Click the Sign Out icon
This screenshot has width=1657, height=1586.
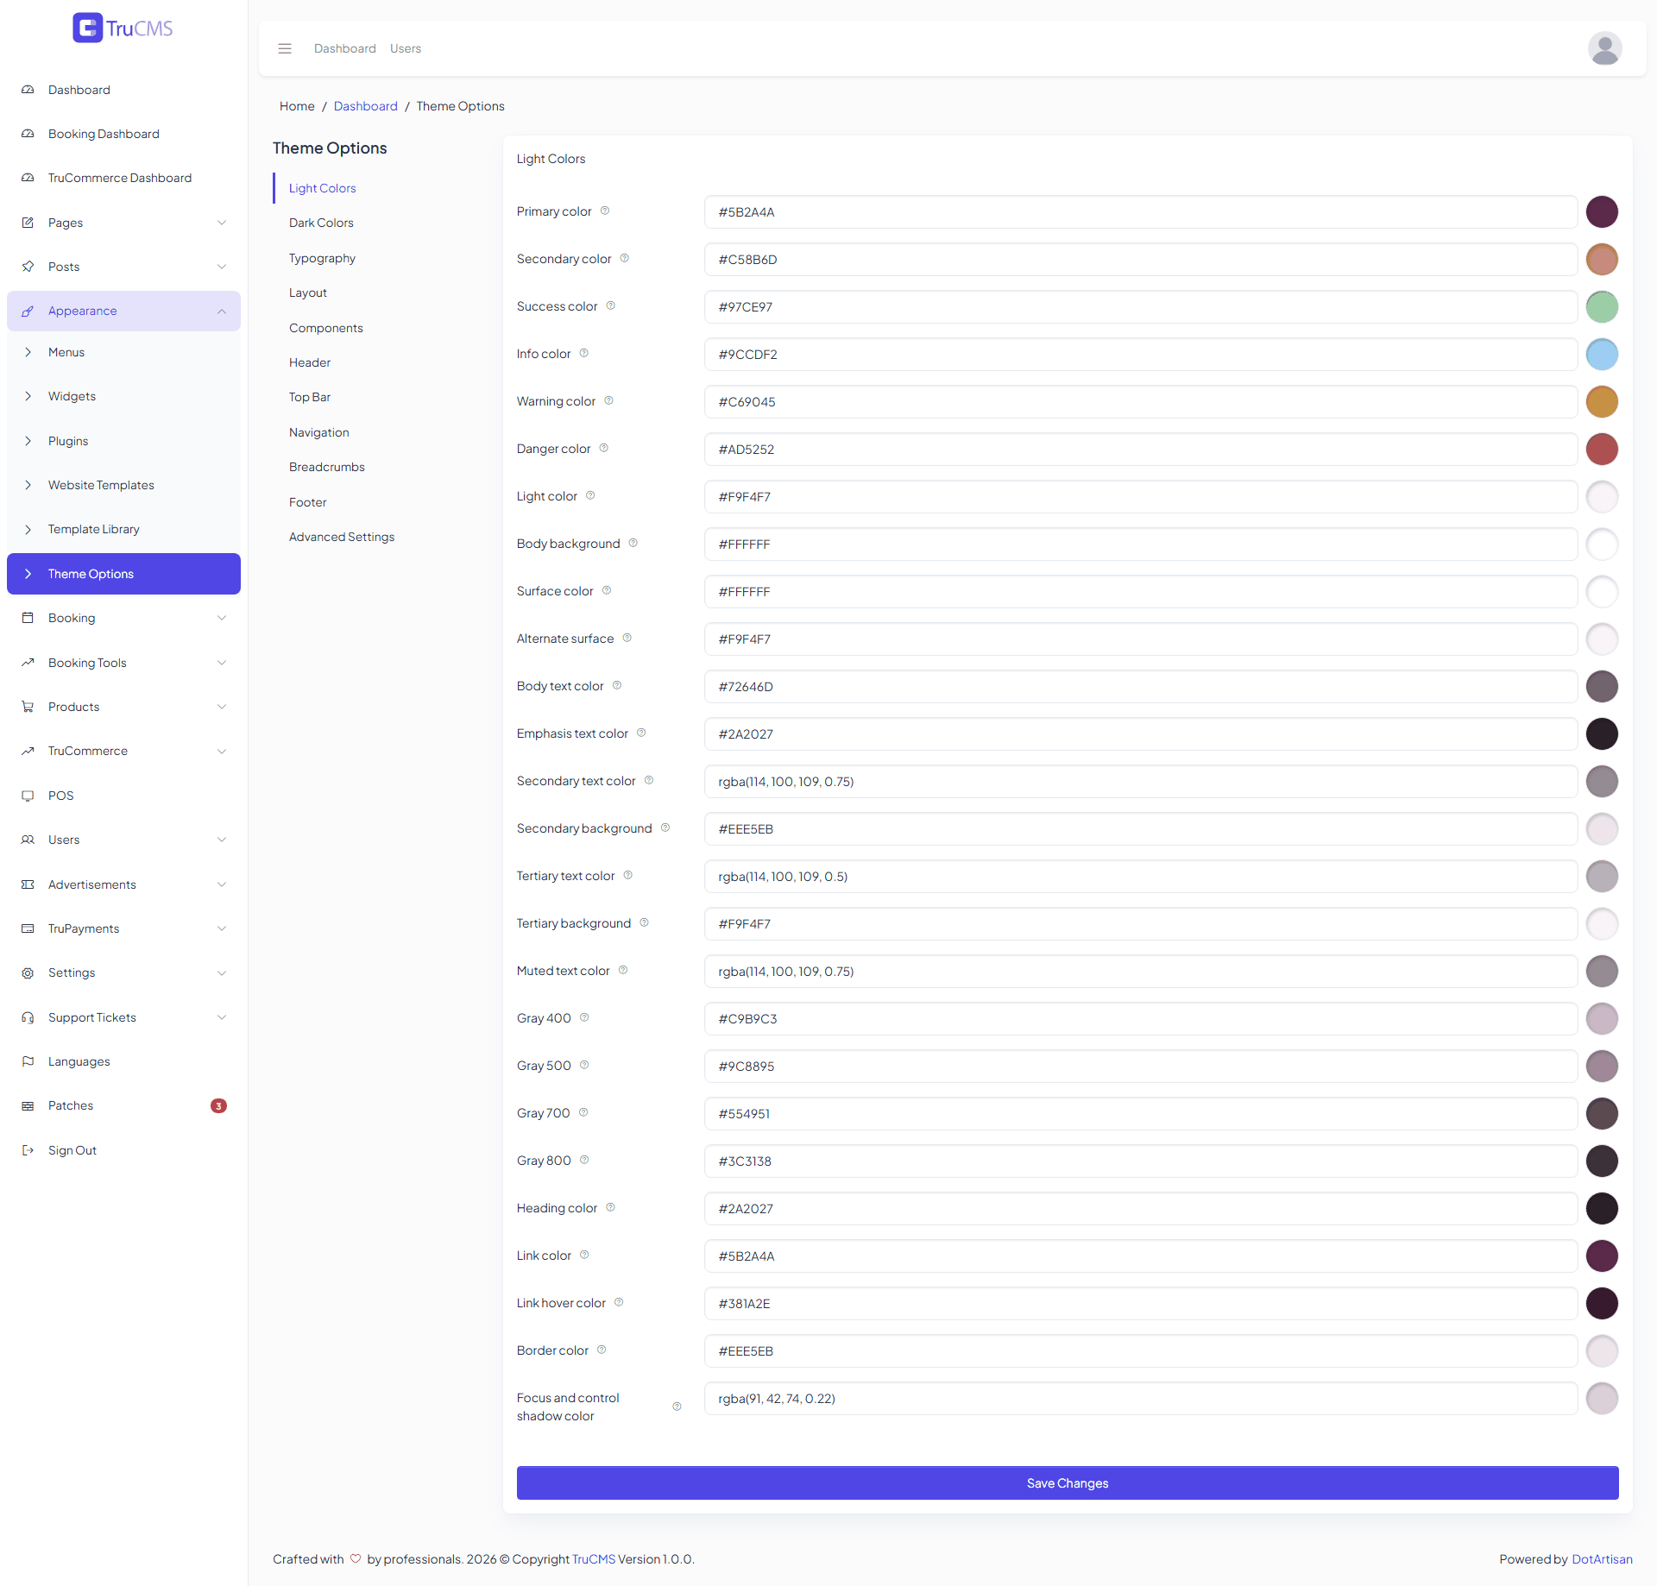[x=28, y=1150]
